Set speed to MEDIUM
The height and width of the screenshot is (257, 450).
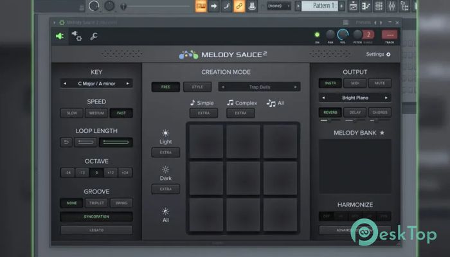tap(96, 113)
